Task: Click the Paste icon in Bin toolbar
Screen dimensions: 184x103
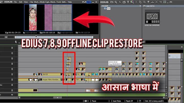Action: tap(144, 2)
